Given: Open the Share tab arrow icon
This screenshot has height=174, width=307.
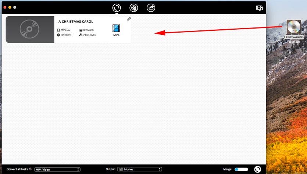Looking at the screenshot, I should click(151, 8).
